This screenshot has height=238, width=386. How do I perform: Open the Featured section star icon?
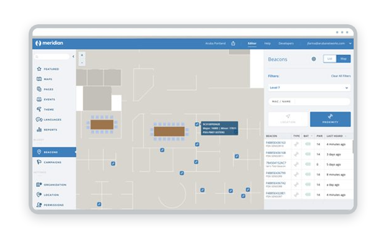[x=39, y=69]
